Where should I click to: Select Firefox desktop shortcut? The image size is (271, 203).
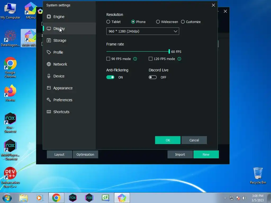(x=10, y=93)
